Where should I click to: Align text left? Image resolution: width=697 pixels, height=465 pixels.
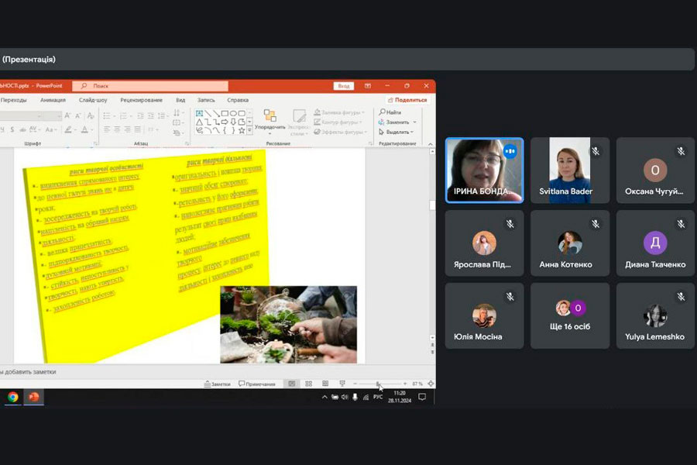coord(107,129)
